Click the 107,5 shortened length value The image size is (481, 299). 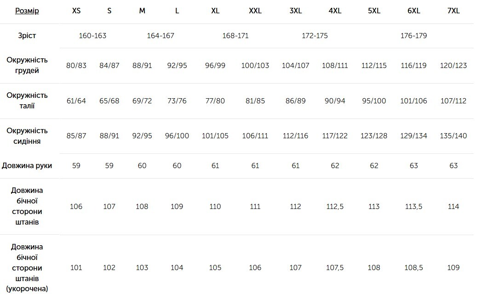[335, 268]
